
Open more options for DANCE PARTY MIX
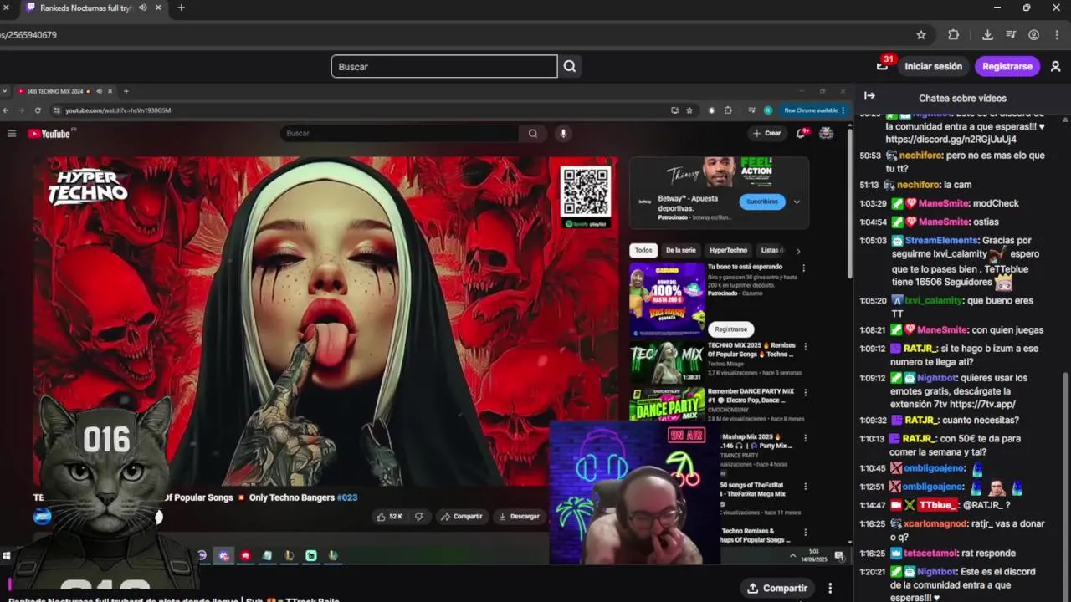point(806,393)
